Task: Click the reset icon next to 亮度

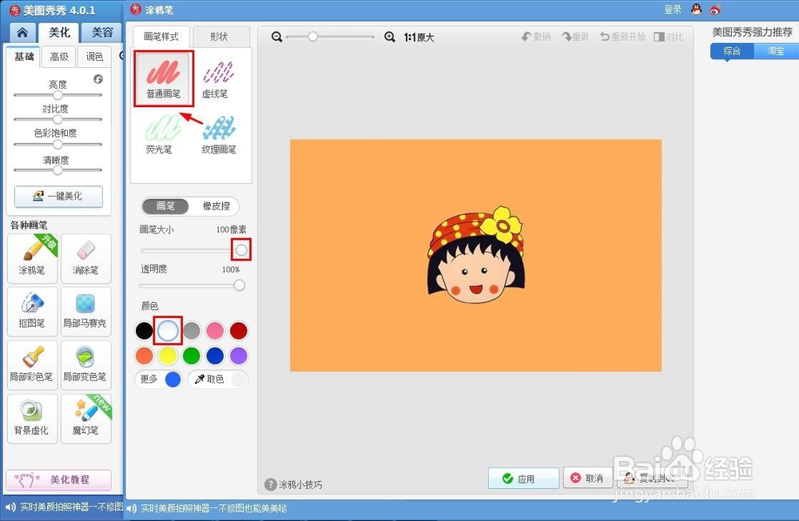Action: (98, 79)
